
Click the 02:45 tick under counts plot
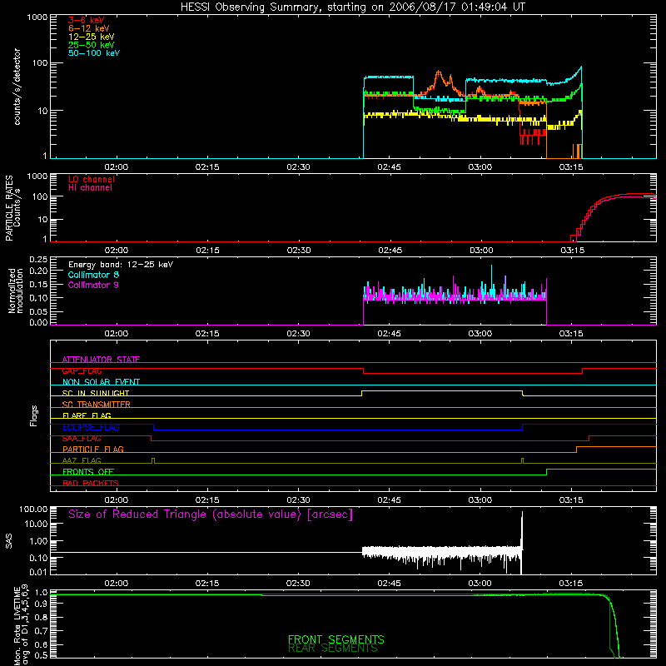pyautogui.click(x=389, y=167)
